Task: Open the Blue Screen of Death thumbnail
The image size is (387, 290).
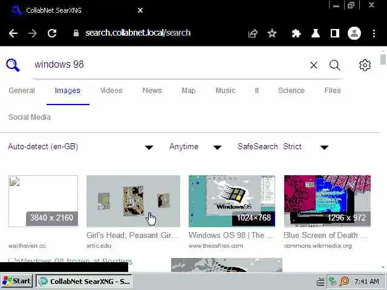Action: coord(327,201)
